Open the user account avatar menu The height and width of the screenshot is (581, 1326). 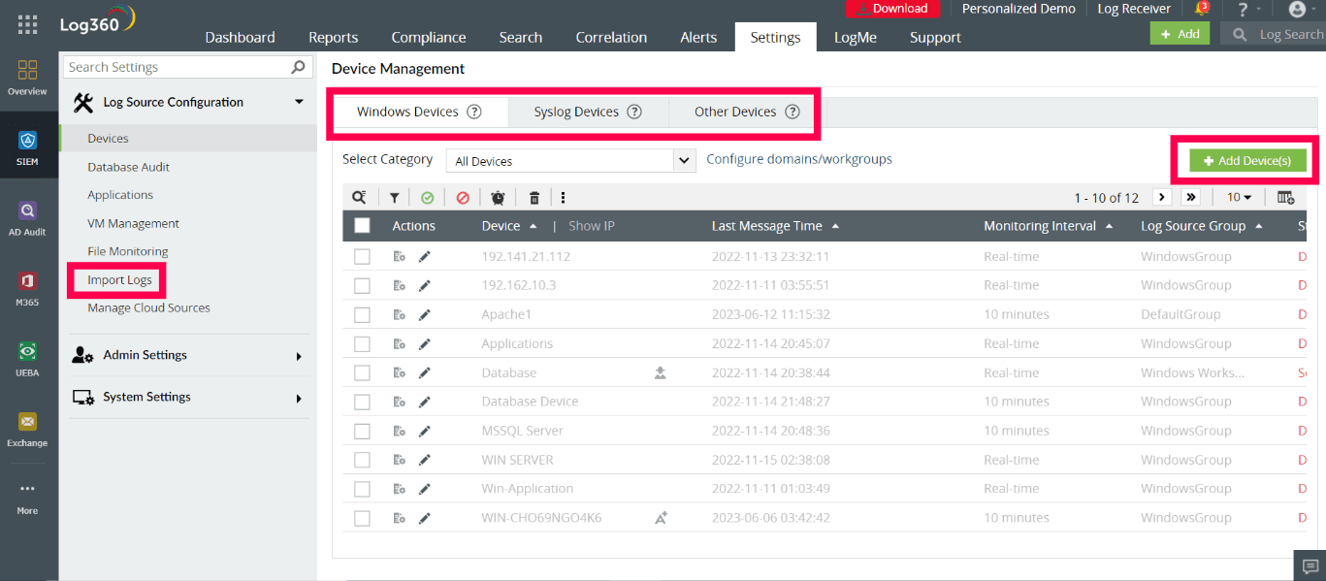pos(1297,9)
